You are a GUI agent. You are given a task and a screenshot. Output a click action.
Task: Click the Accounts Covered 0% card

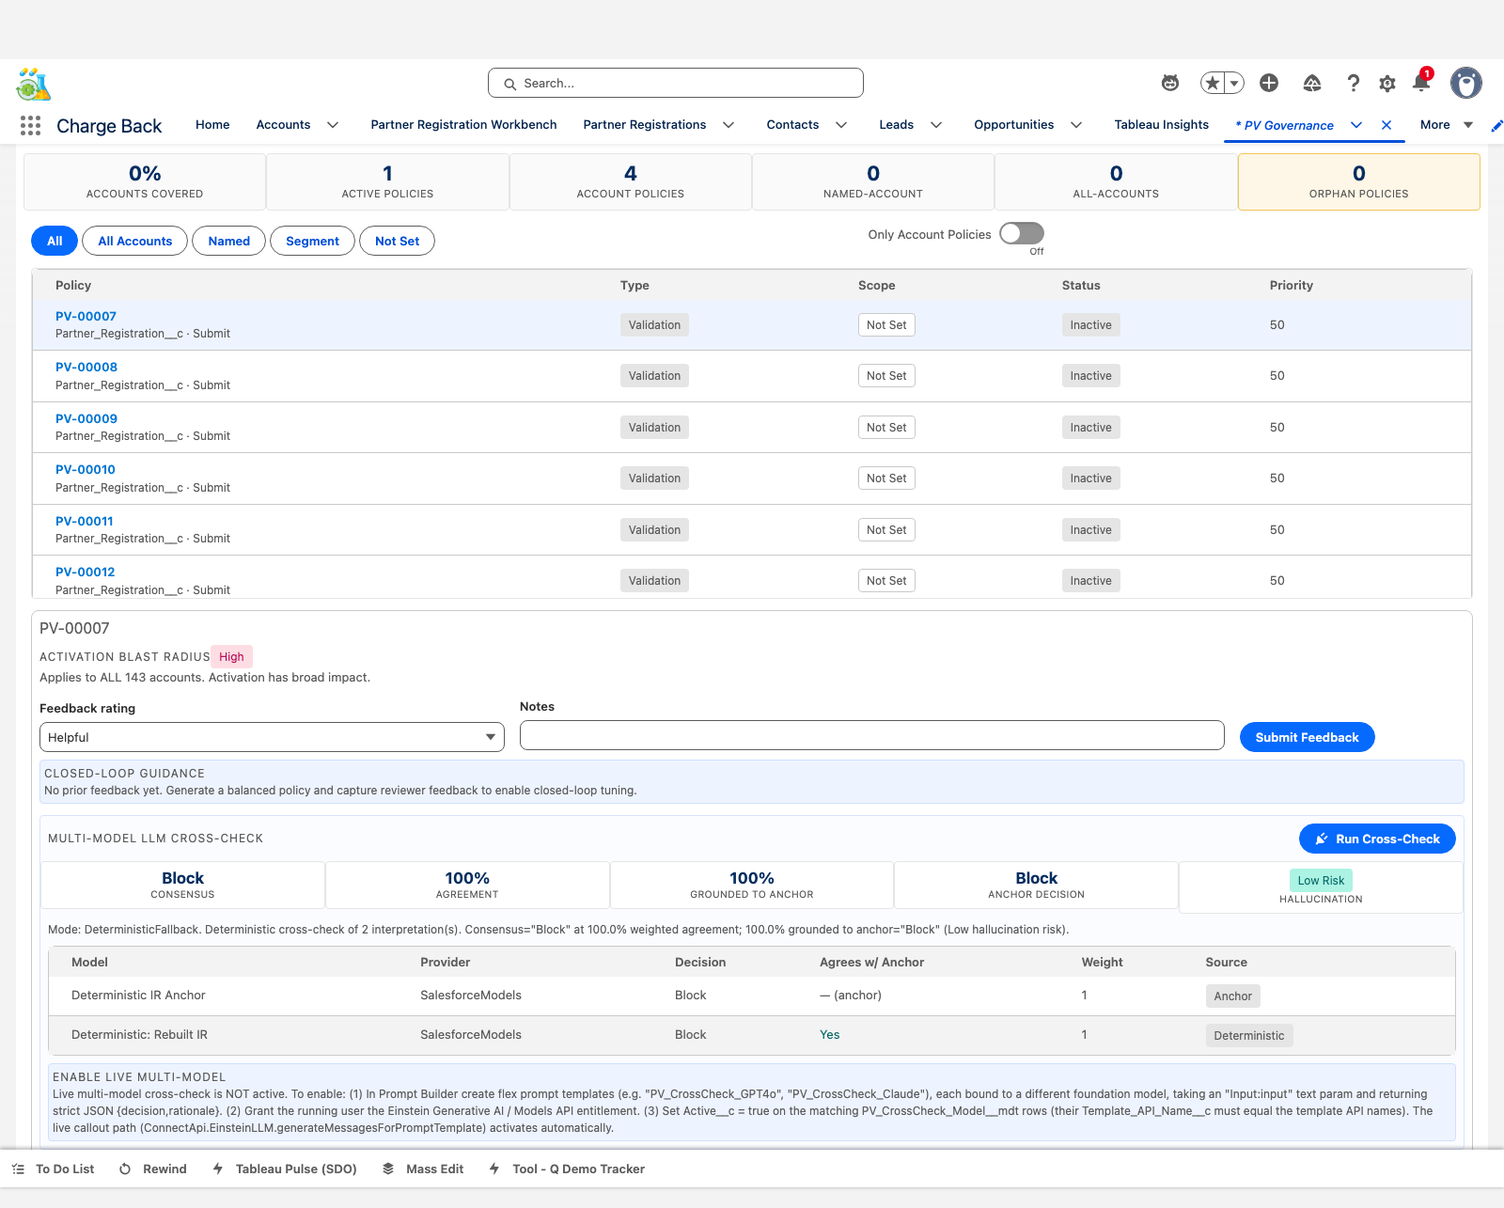pyautogui.click(x=145, y=181)
